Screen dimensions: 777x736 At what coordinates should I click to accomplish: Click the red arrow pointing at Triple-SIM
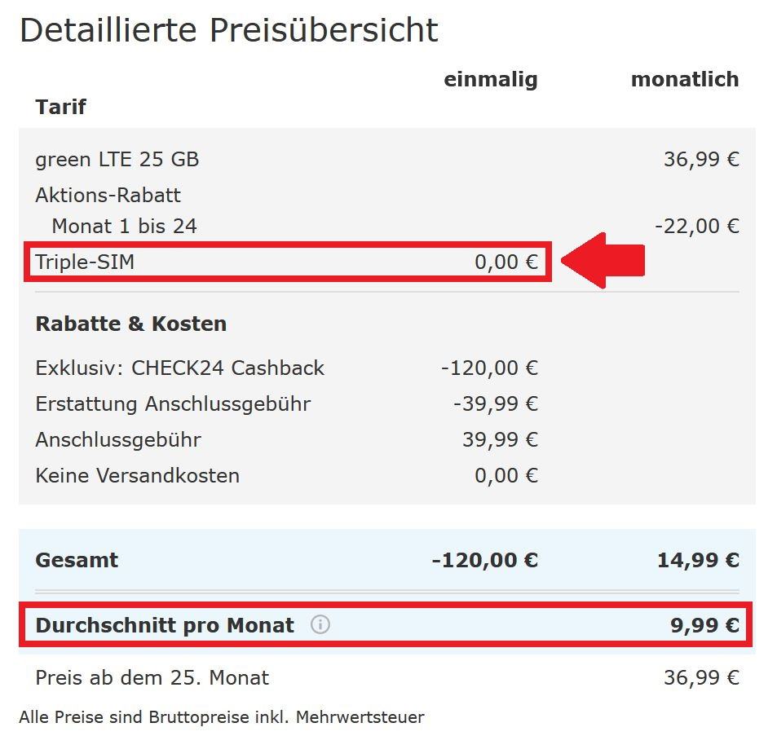click(603, 261)
